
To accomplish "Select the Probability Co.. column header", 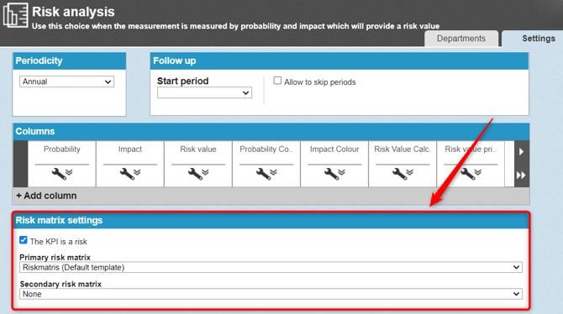I will pos(266,149).
